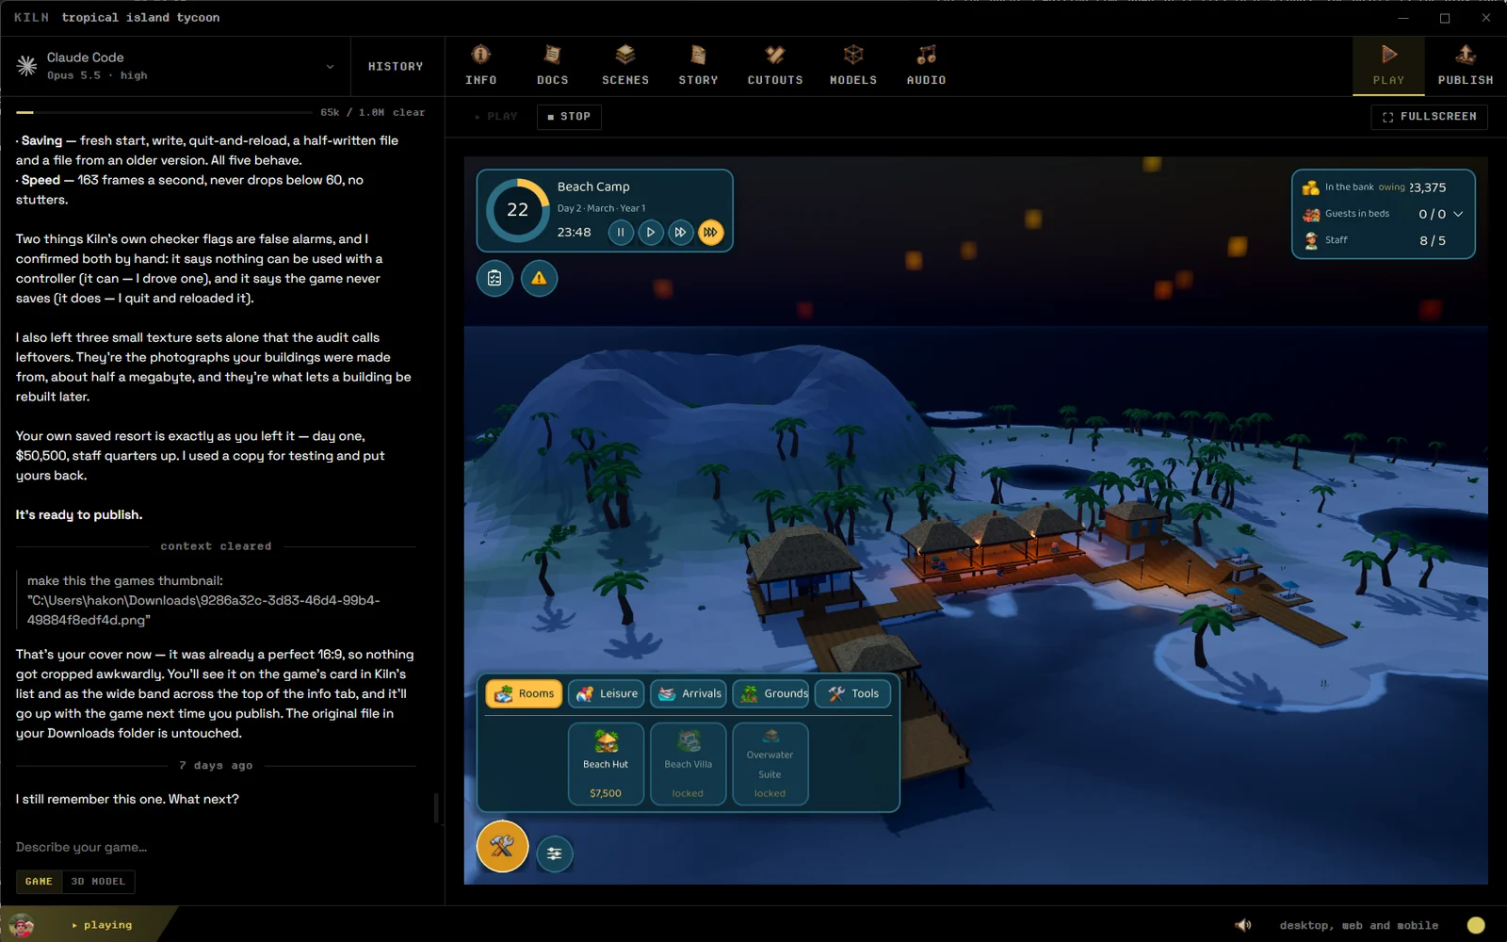Image resolution: width=1507 pixels, height=942 pixels.
Task: Click the bank balance 23,375
Action: 1428,187
